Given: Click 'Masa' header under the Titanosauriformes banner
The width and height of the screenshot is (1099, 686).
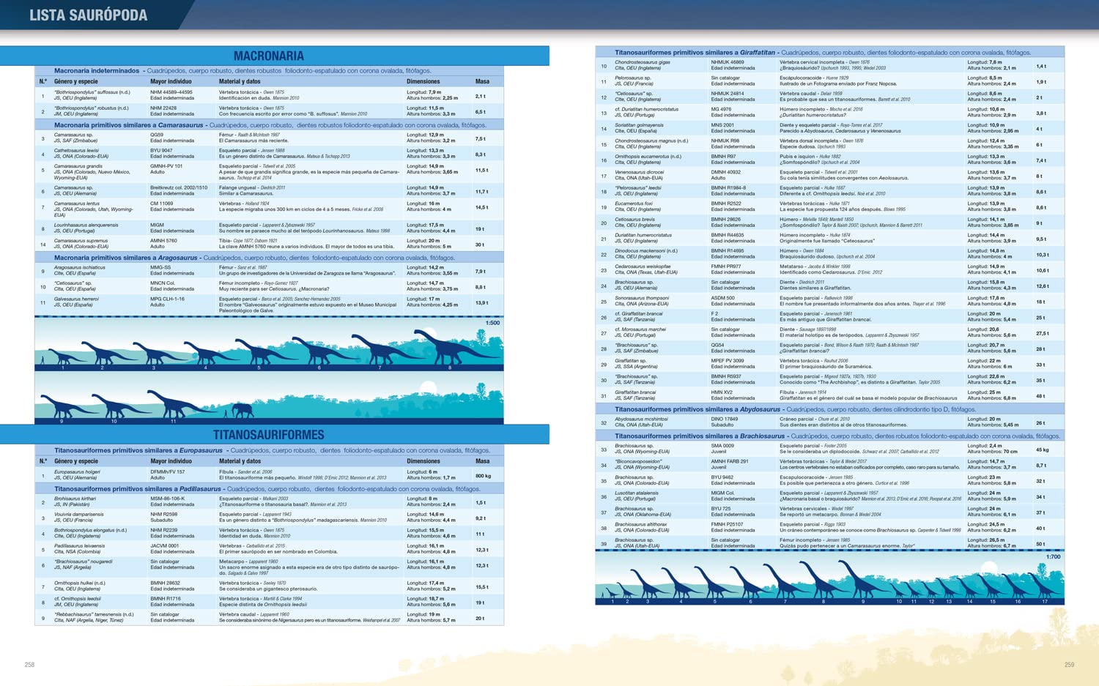Looking at the screenshot, I should pyautogui.click(x=482, y=461).
